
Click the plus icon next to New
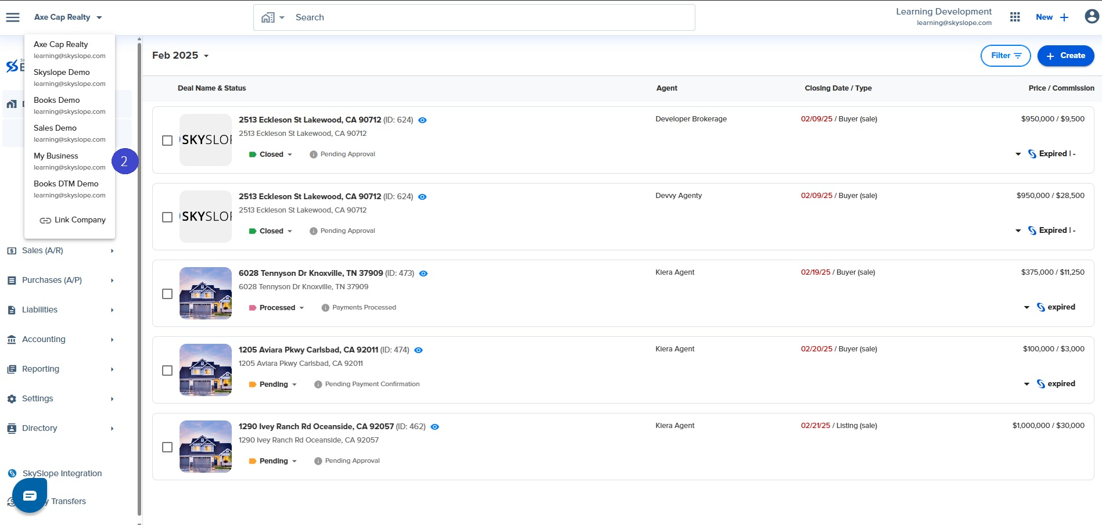click(1064, 17)
